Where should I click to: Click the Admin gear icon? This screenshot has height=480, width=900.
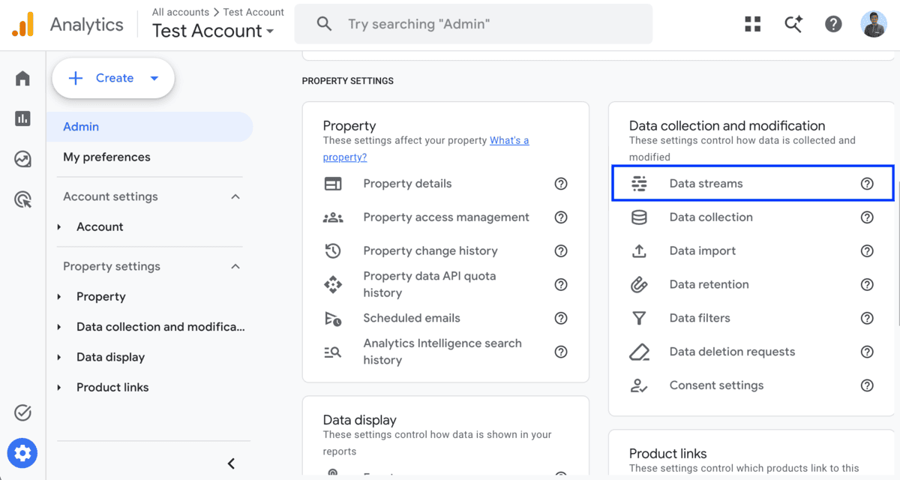point(22,453)
